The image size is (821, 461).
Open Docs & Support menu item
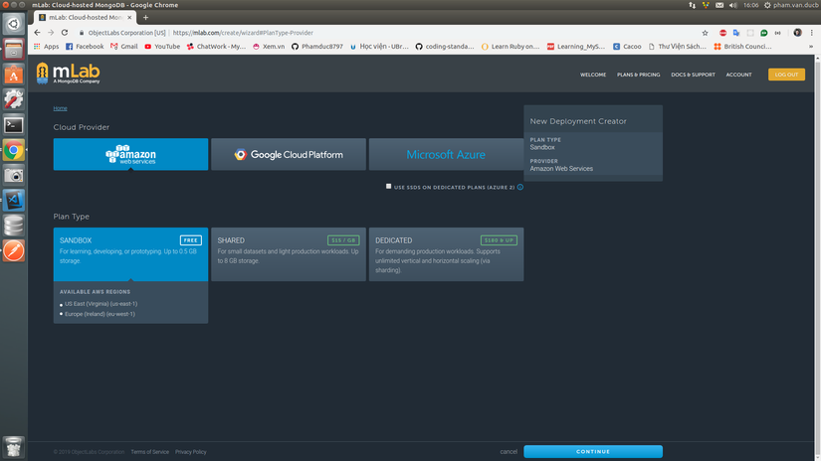[693, 75]
